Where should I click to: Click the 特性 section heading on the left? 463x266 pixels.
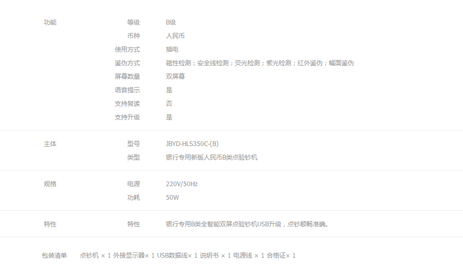click(x=50, y=224)
